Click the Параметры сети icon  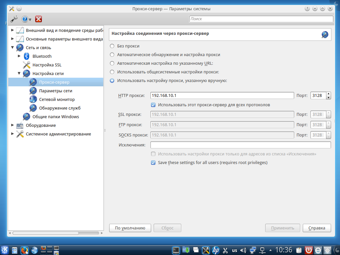coord(33,91)
